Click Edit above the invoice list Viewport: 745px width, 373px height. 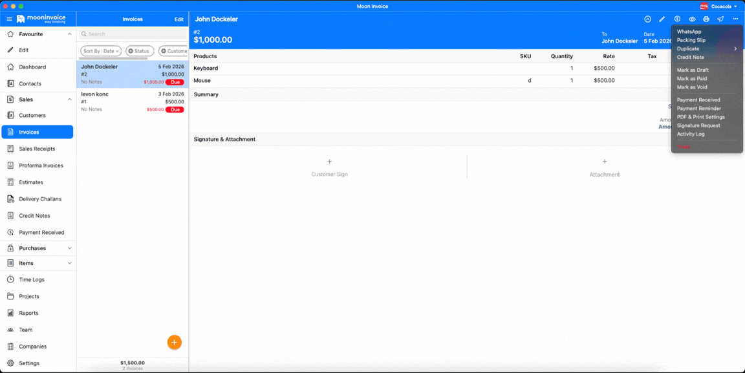(179, 19)
